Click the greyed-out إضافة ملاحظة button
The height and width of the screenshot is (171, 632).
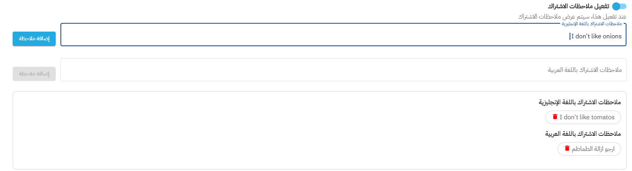[34, 74]
